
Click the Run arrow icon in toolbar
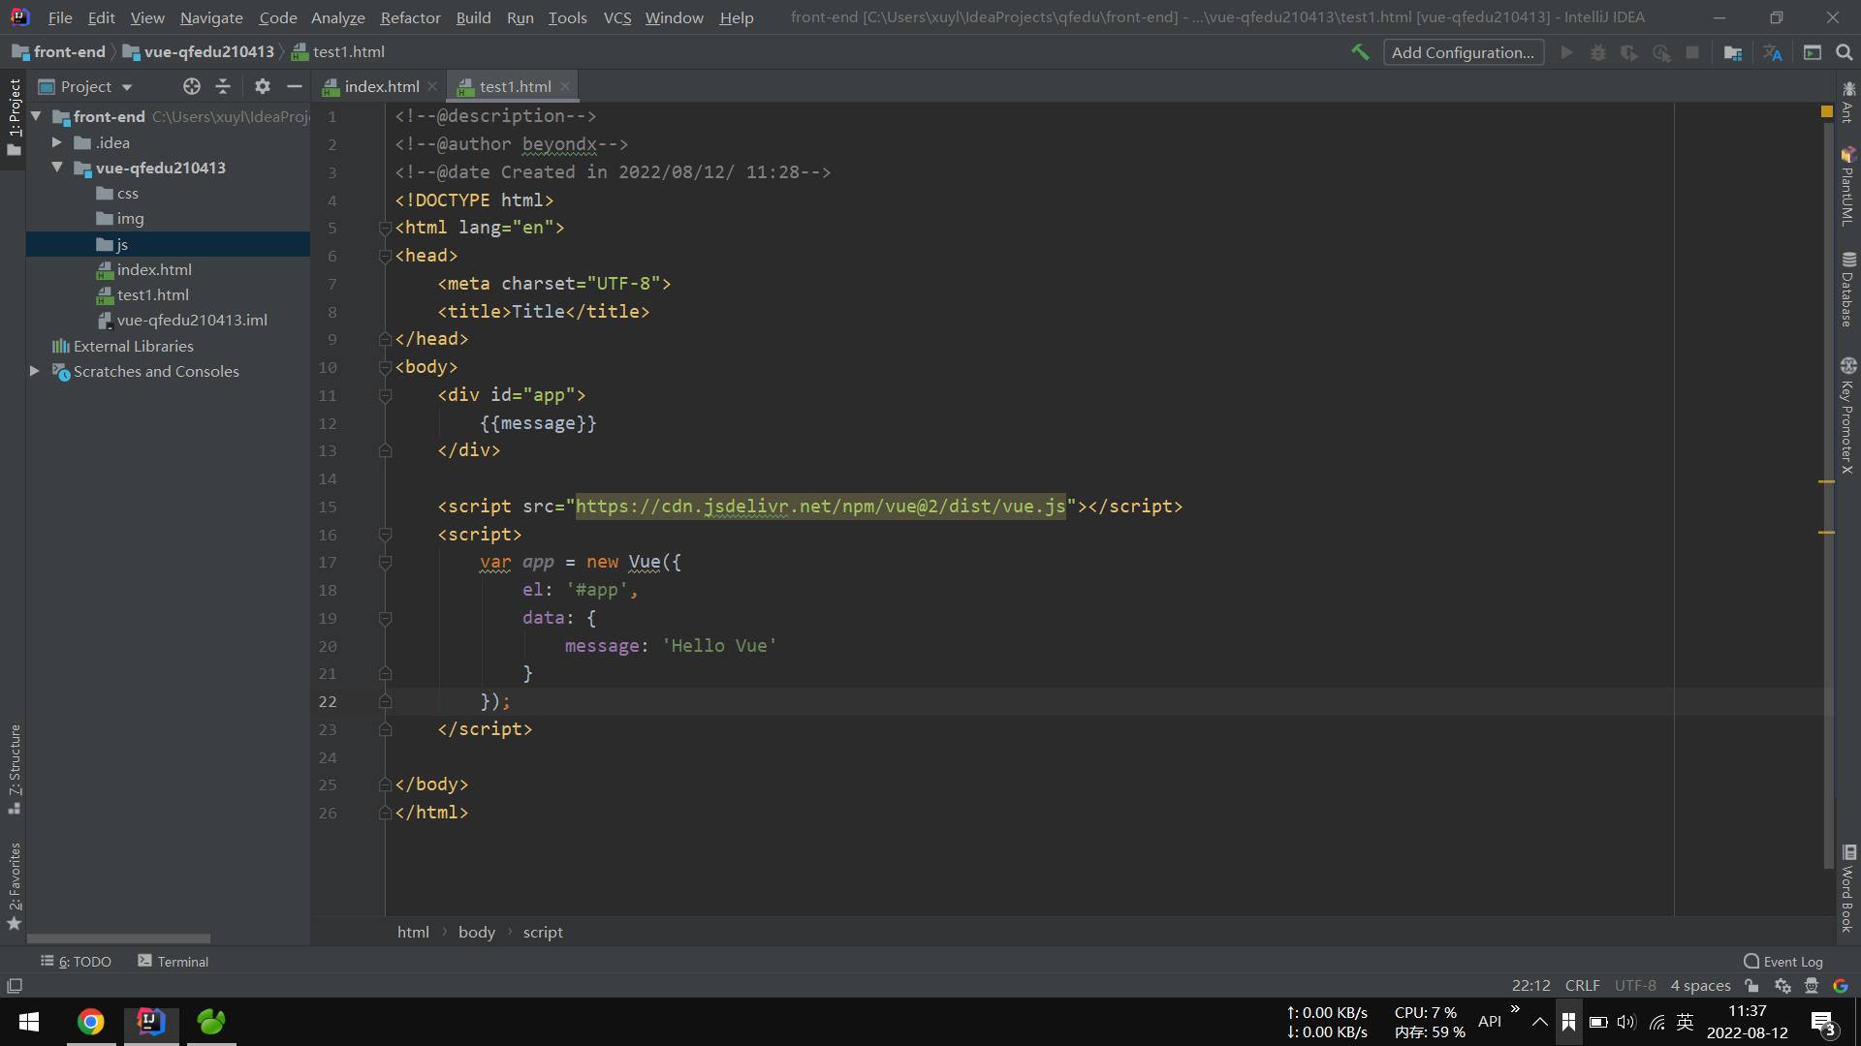pyautogui.click(x=1566, y=52)
